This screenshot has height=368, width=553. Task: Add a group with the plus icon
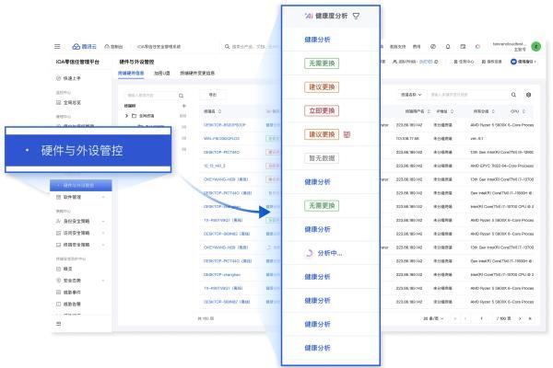click(183, 106)
